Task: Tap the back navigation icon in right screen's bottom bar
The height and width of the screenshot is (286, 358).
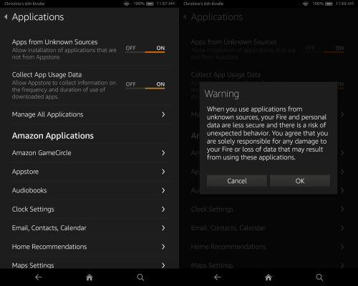Action: click(x=218, y=277)
